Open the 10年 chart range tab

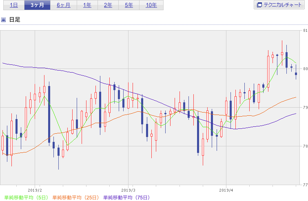tap(151, 5)
